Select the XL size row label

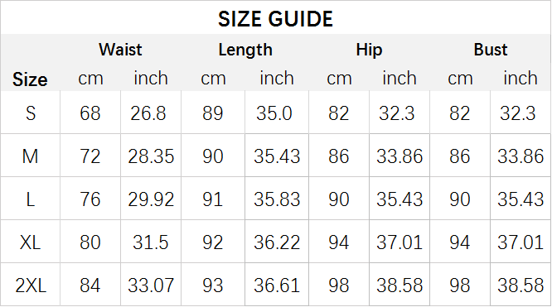(x=30, y=242)
